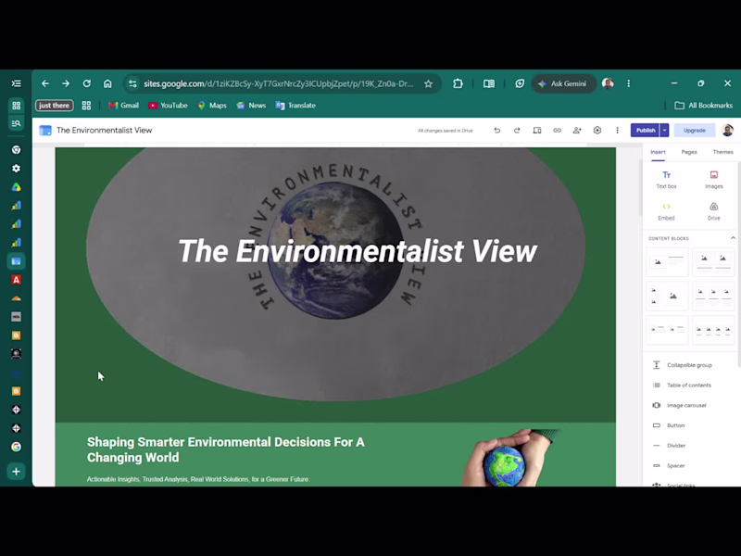The width and height of the screenshot is (741, 556).
Task: Open the News bookmark
Action: click(x=251, y=106)
